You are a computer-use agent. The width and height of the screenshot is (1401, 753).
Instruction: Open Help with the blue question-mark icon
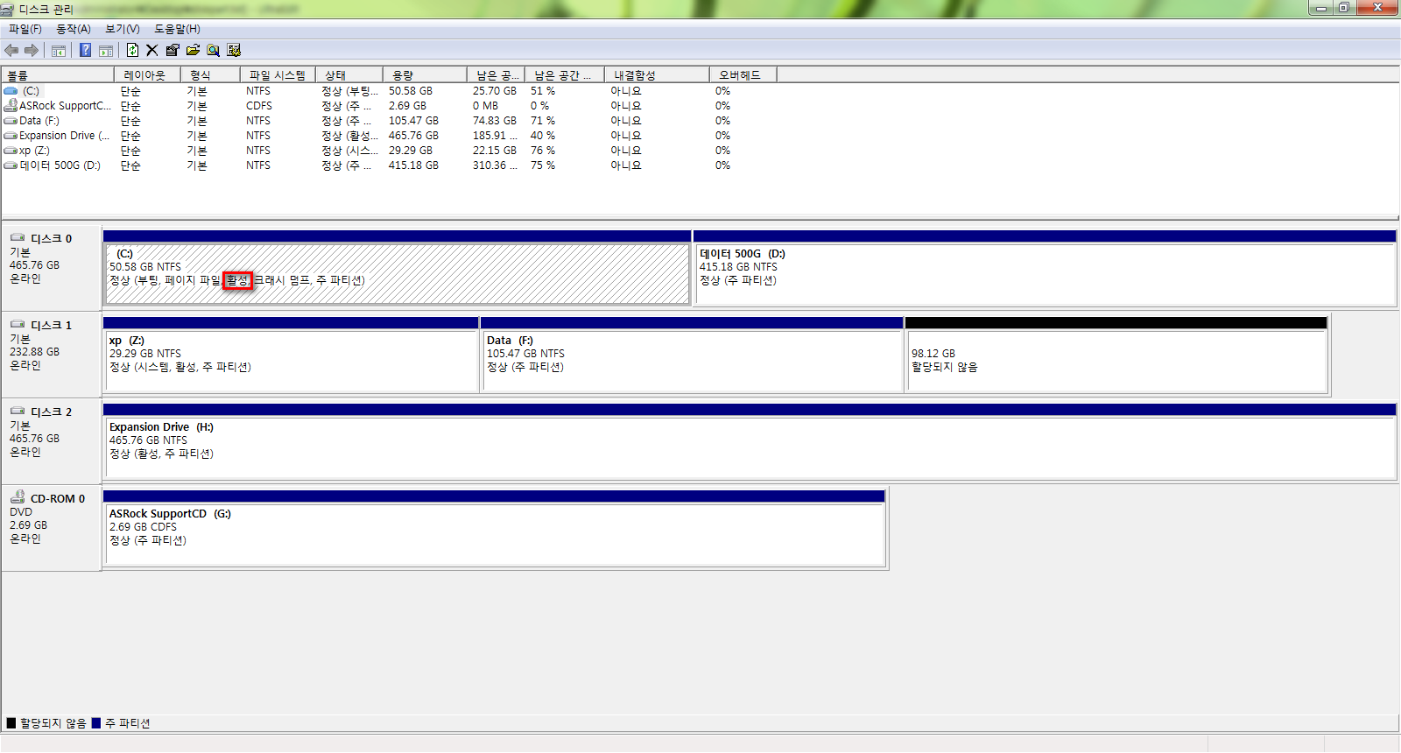(85, 50)
